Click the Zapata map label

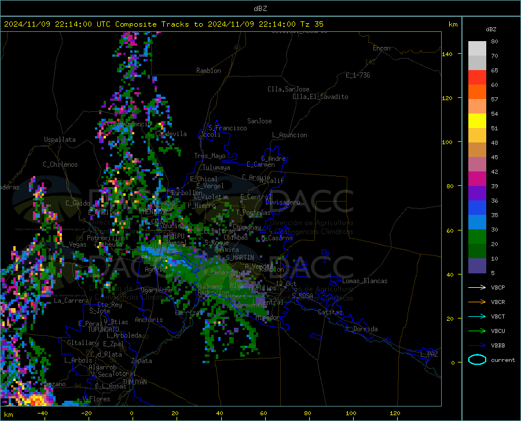[x=142, y=361]
